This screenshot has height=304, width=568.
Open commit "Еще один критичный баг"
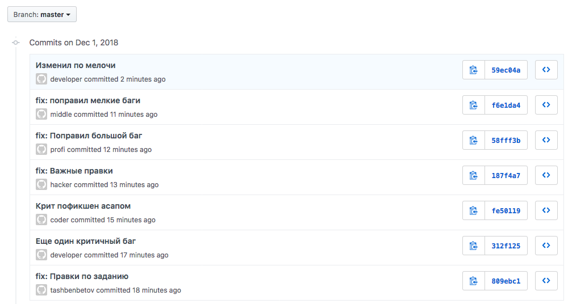(x=86, y=241)
